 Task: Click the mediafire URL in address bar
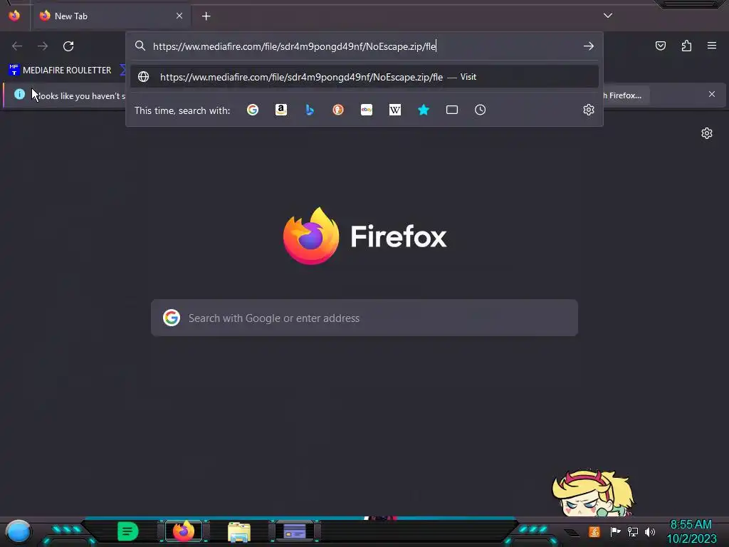tap(294, 46)
